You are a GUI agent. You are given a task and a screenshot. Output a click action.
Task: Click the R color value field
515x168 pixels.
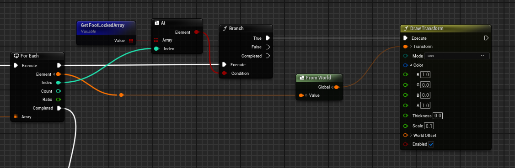coord(426,75)
